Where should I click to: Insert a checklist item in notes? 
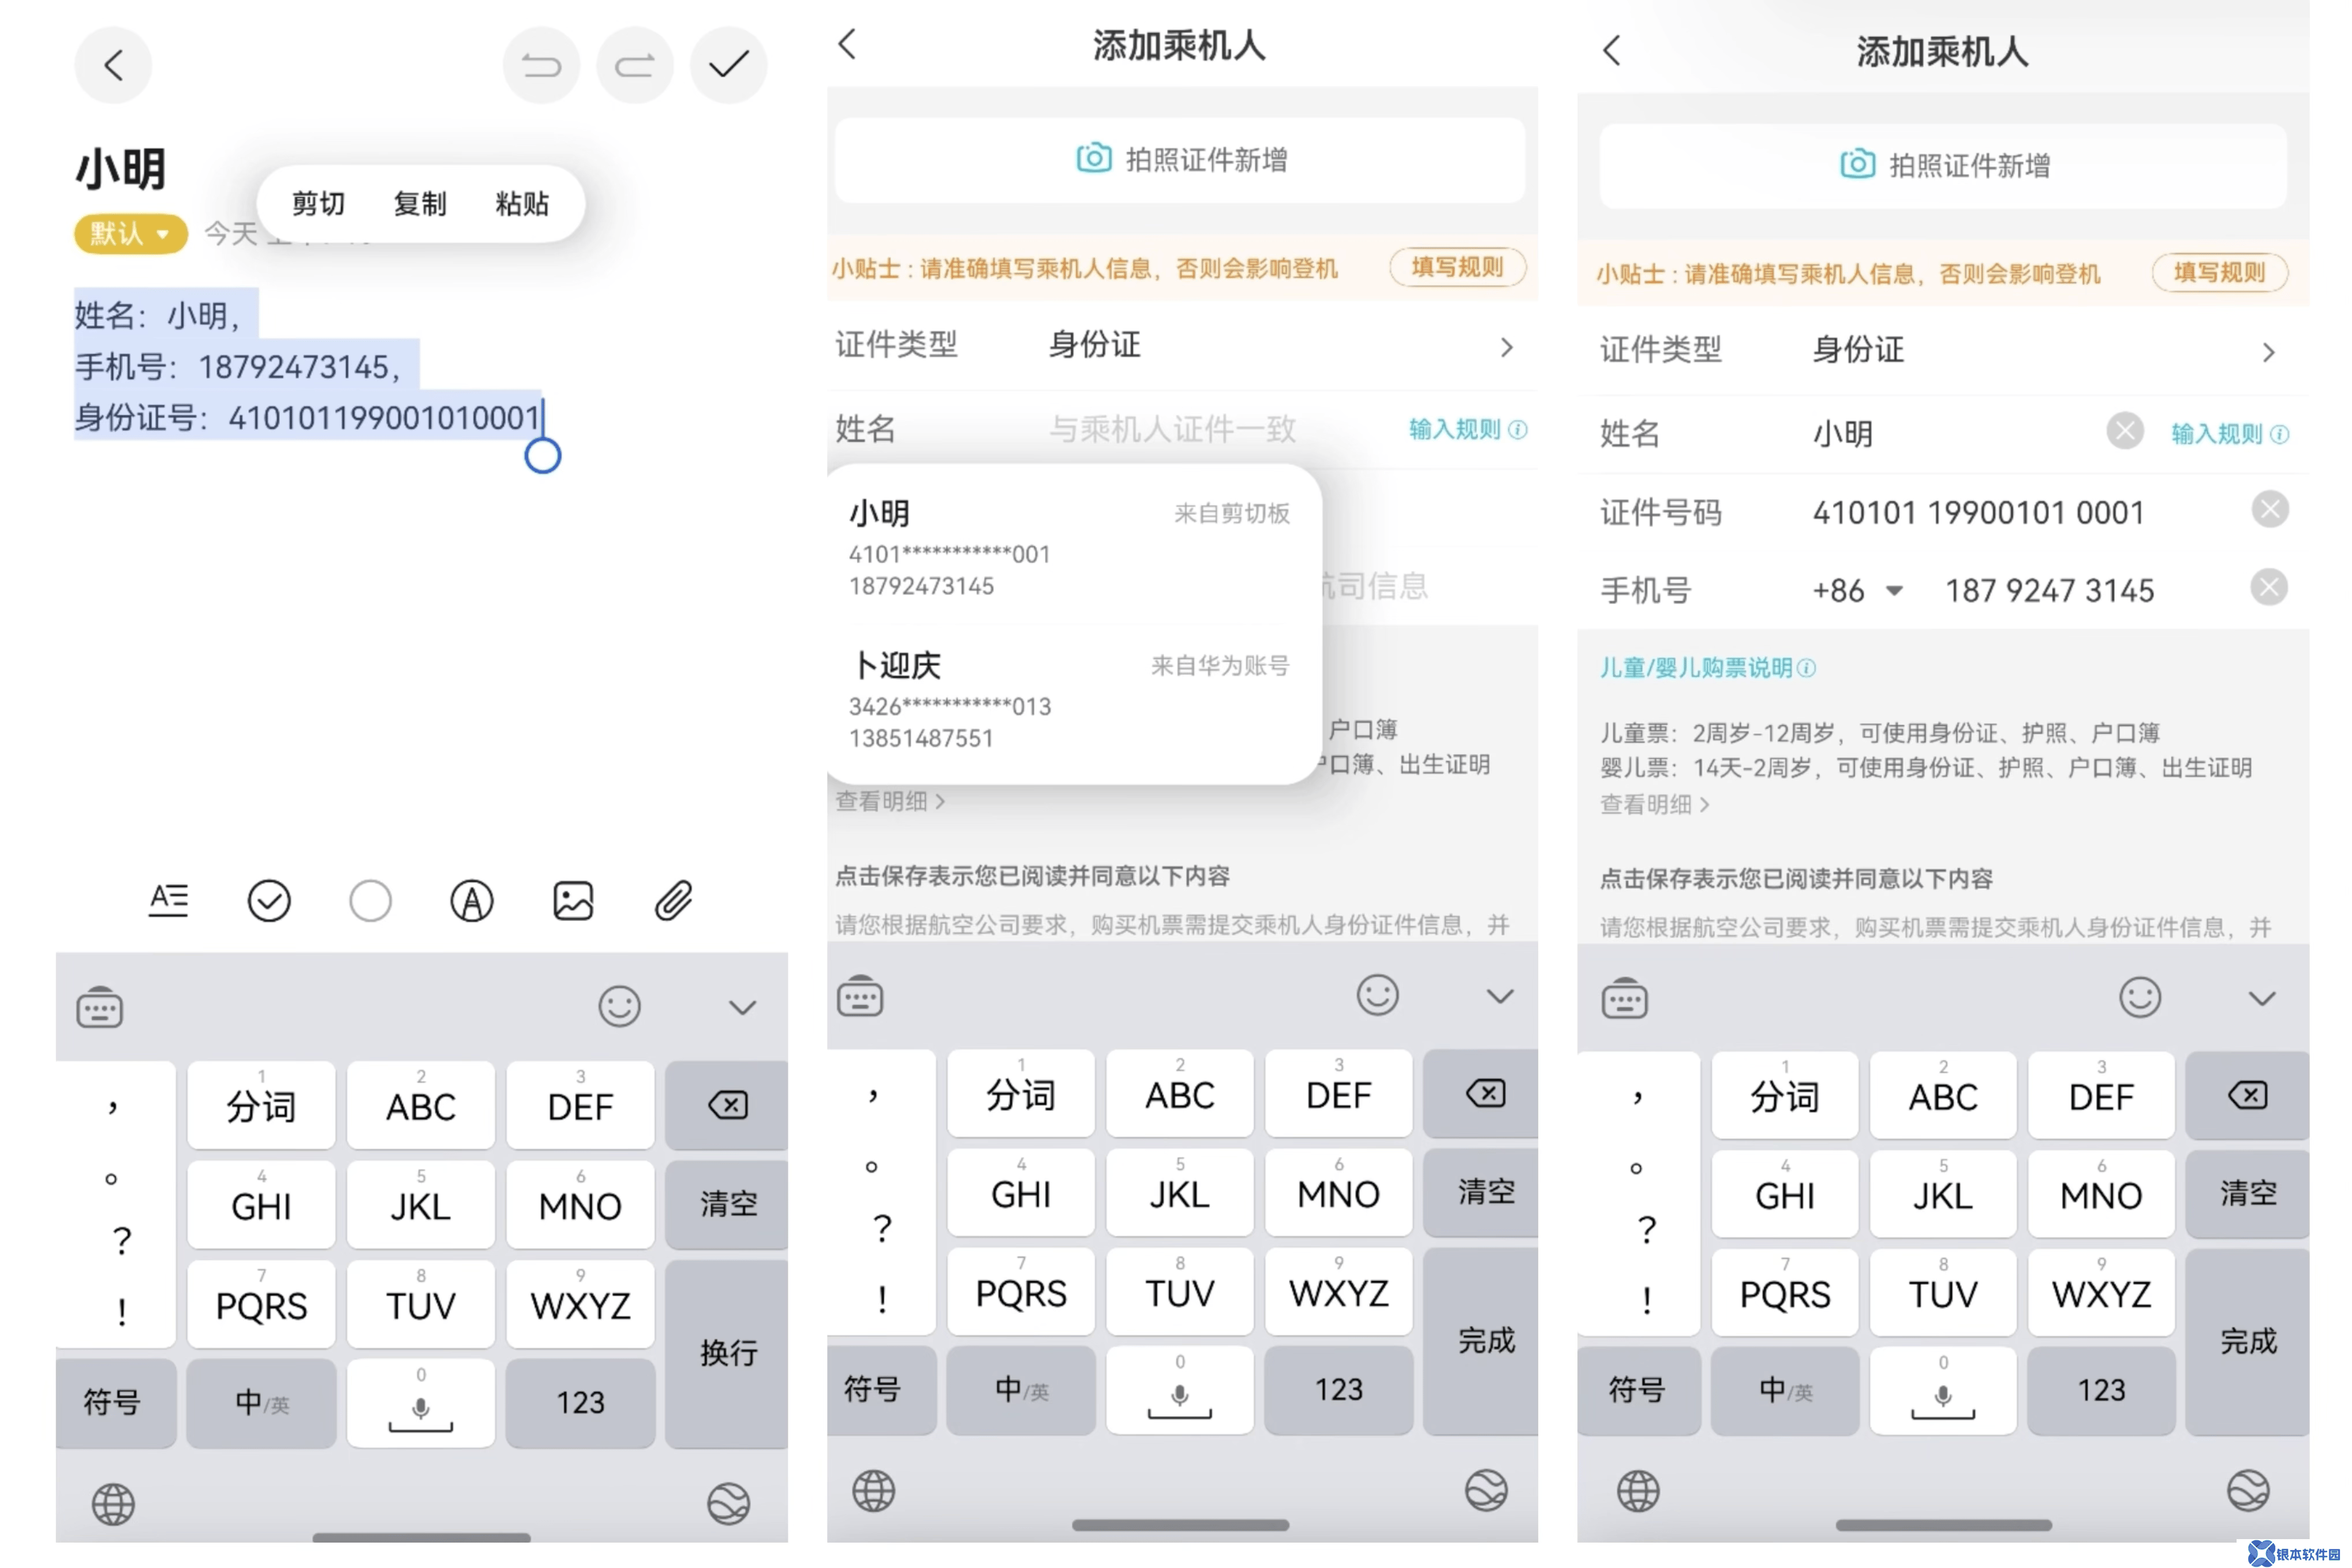pyautogui.click(x=269, y=901)
